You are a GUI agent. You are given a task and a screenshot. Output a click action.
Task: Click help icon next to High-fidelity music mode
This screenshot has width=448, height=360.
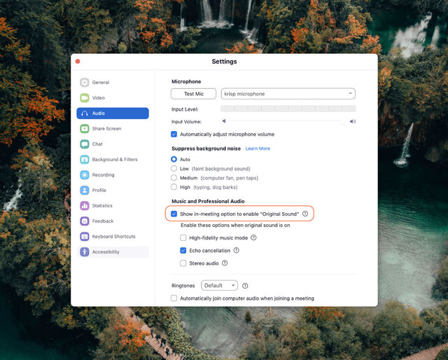253,237
